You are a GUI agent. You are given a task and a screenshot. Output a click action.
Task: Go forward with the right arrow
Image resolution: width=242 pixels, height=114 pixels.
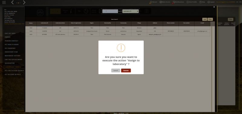24,2
